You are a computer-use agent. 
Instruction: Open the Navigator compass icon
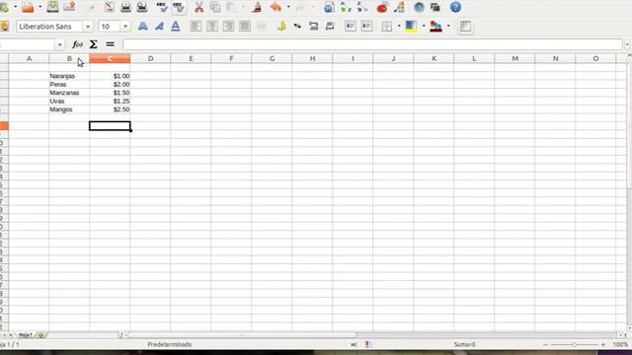coord(419,7)
